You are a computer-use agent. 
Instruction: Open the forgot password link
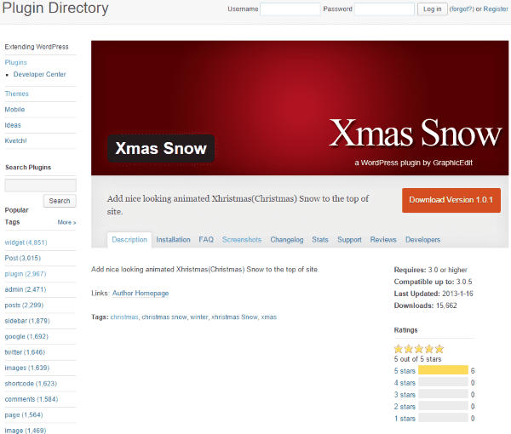coord(462,9)
